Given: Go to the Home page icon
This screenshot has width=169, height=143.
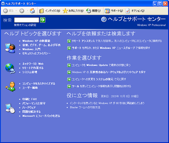Looking at the screenshot, I should [x=32, y=11].
